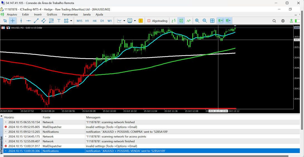Switch chart to M15 timeframe
The height and width of the screenshot is (157, 304).
[79, 21]
